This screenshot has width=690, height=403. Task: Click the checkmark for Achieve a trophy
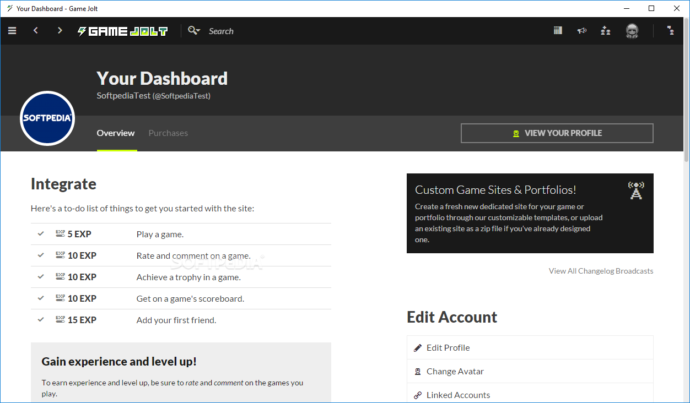pos(41,277)
